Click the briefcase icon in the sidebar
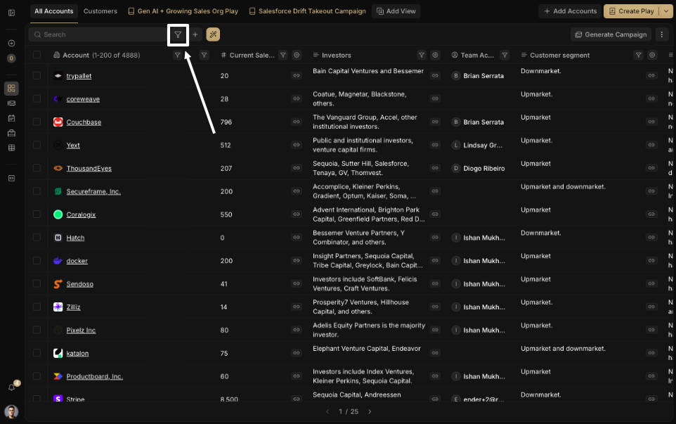This screenshot has height=424, width=676. point(11,133)
